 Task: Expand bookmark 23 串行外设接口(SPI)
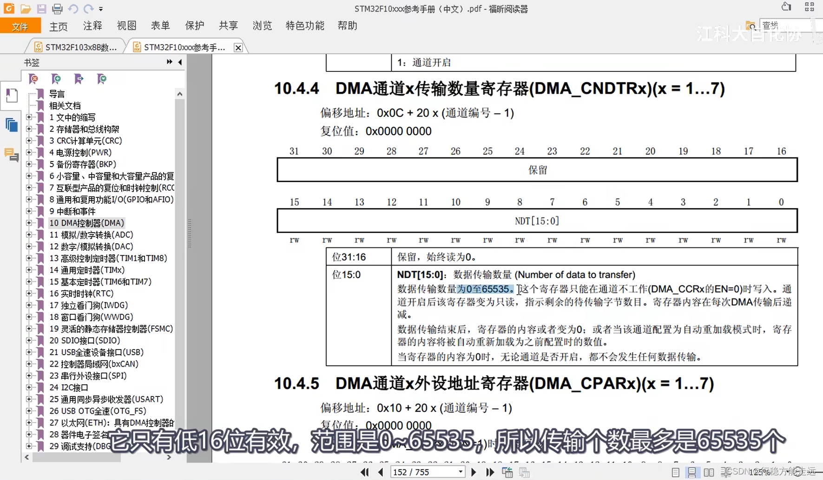pos(29,376)
